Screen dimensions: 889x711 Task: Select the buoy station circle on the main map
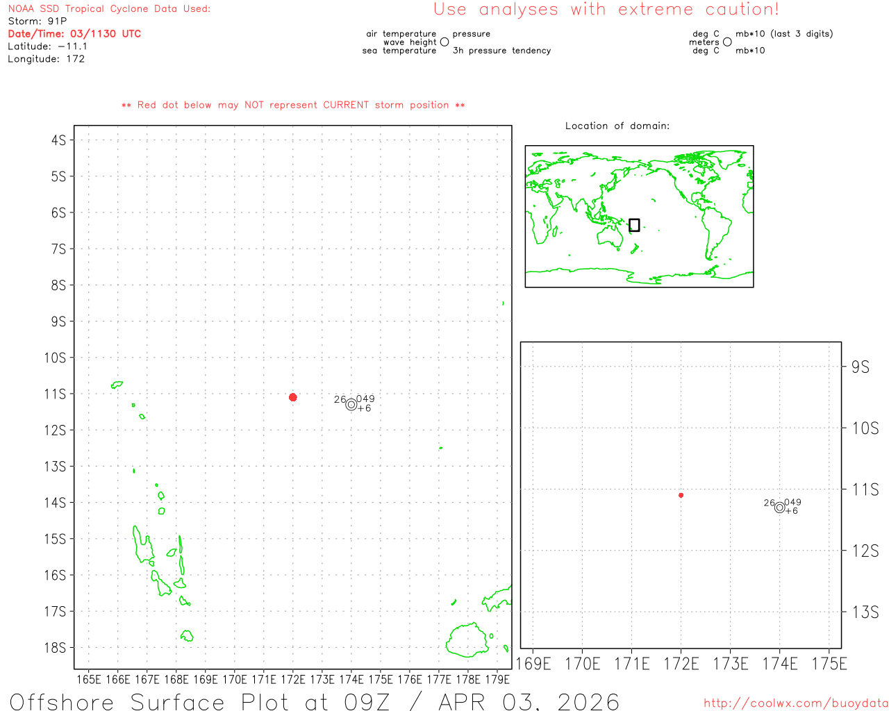[351, 405]
